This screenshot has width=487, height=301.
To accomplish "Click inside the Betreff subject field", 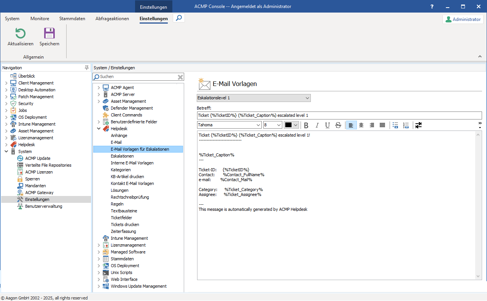I will 339,115.
